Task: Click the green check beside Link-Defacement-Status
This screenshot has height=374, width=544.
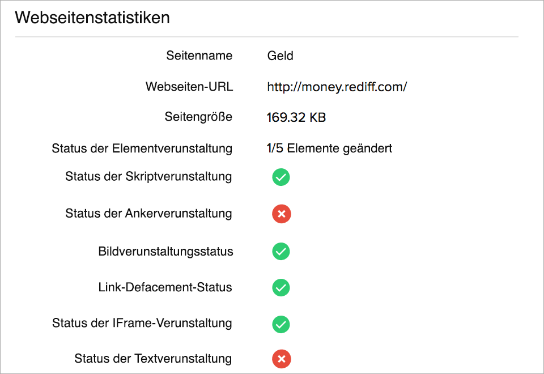Action: [x=281, y=288]
